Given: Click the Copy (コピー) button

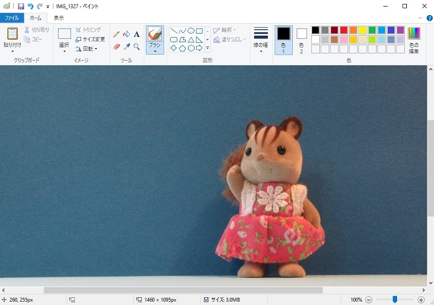Looking at the screenshot, I should click(x=33, y=40).
